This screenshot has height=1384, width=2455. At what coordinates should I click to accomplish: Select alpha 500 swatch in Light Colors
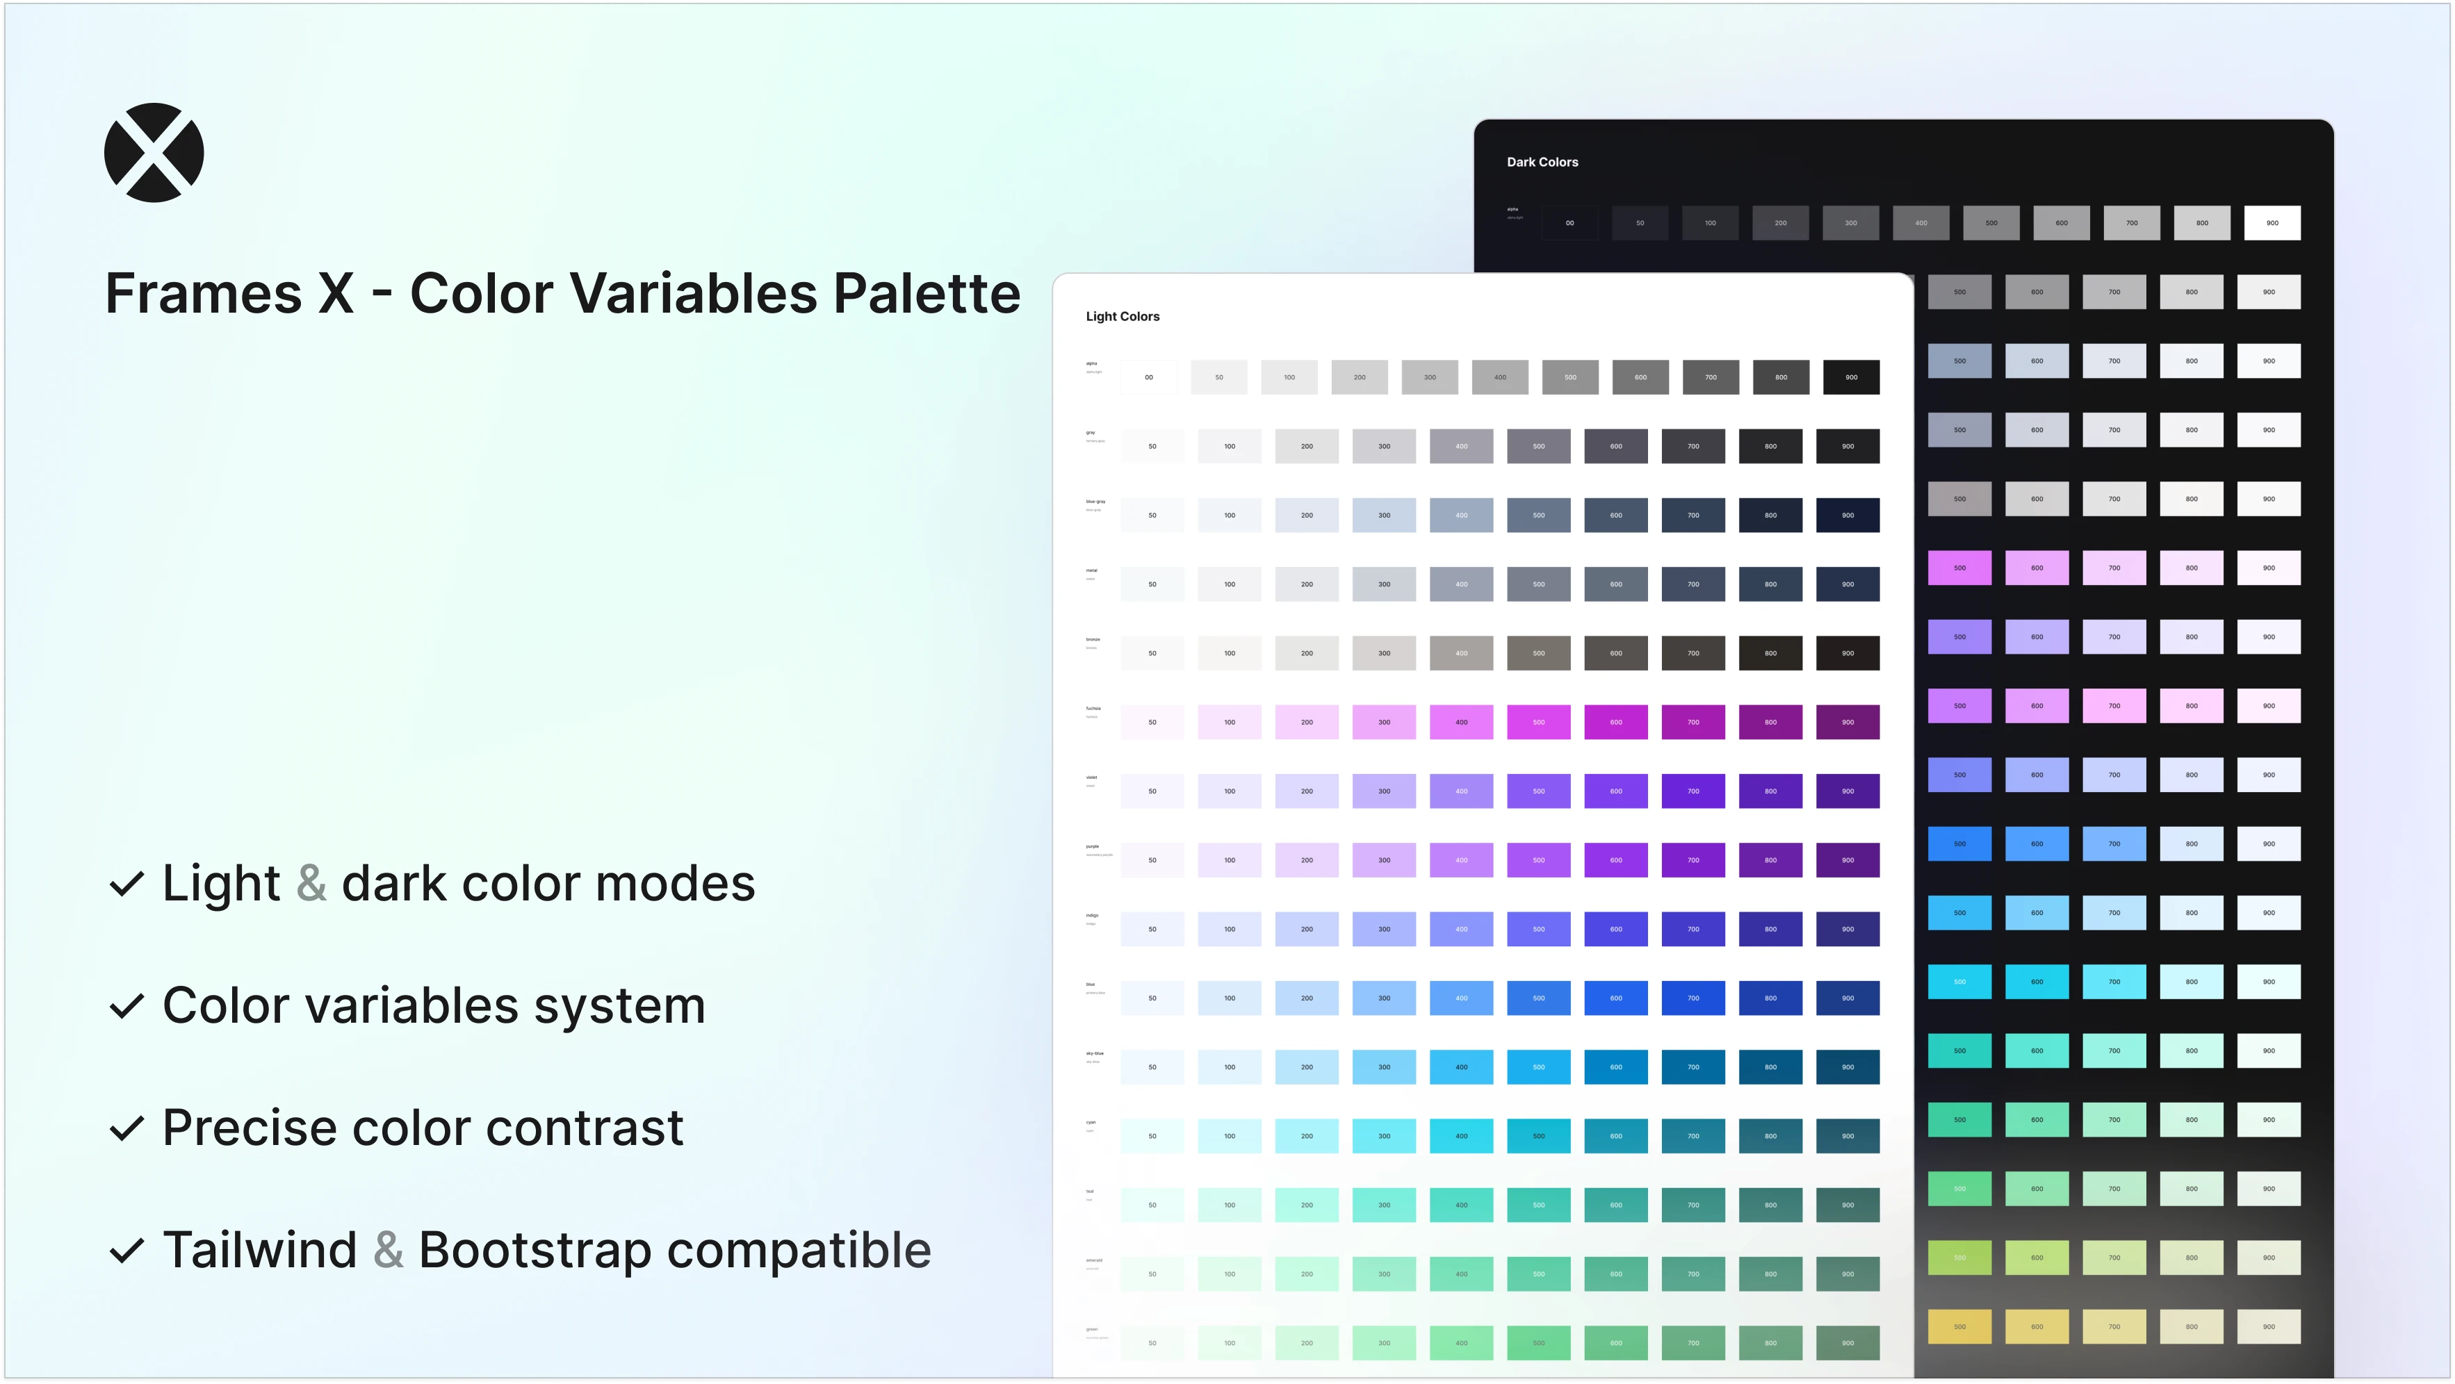pos(1571,377)
